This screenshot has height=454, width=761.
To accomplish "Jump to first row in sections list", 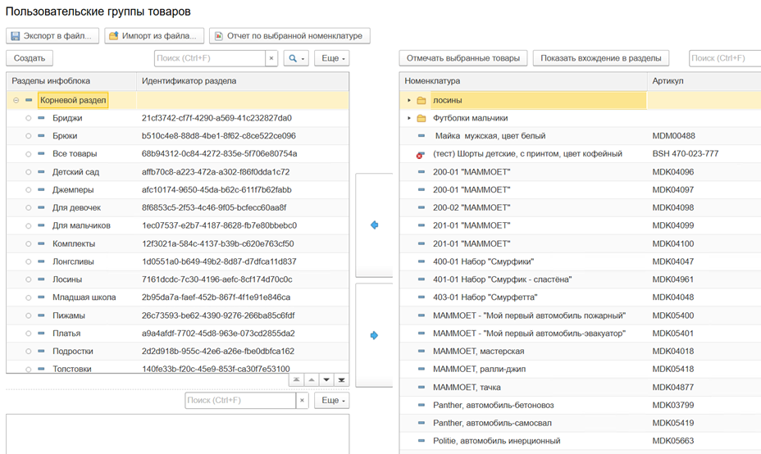I will click(x=296, y=379).
